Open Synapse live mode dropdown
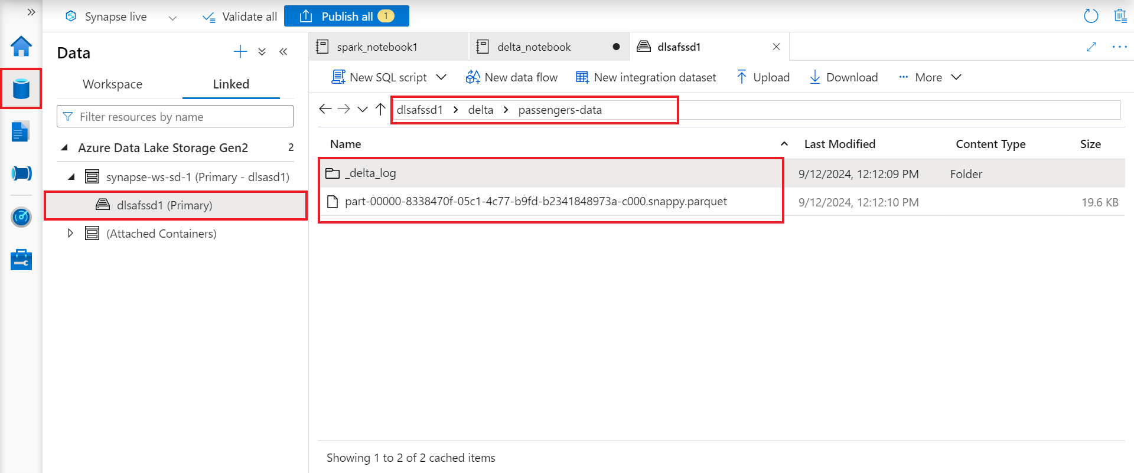 point(172,18)
